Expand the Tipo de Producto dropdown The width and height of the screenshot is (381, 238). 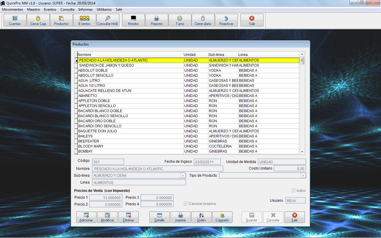pyautogui.click(x=303, y=176)
